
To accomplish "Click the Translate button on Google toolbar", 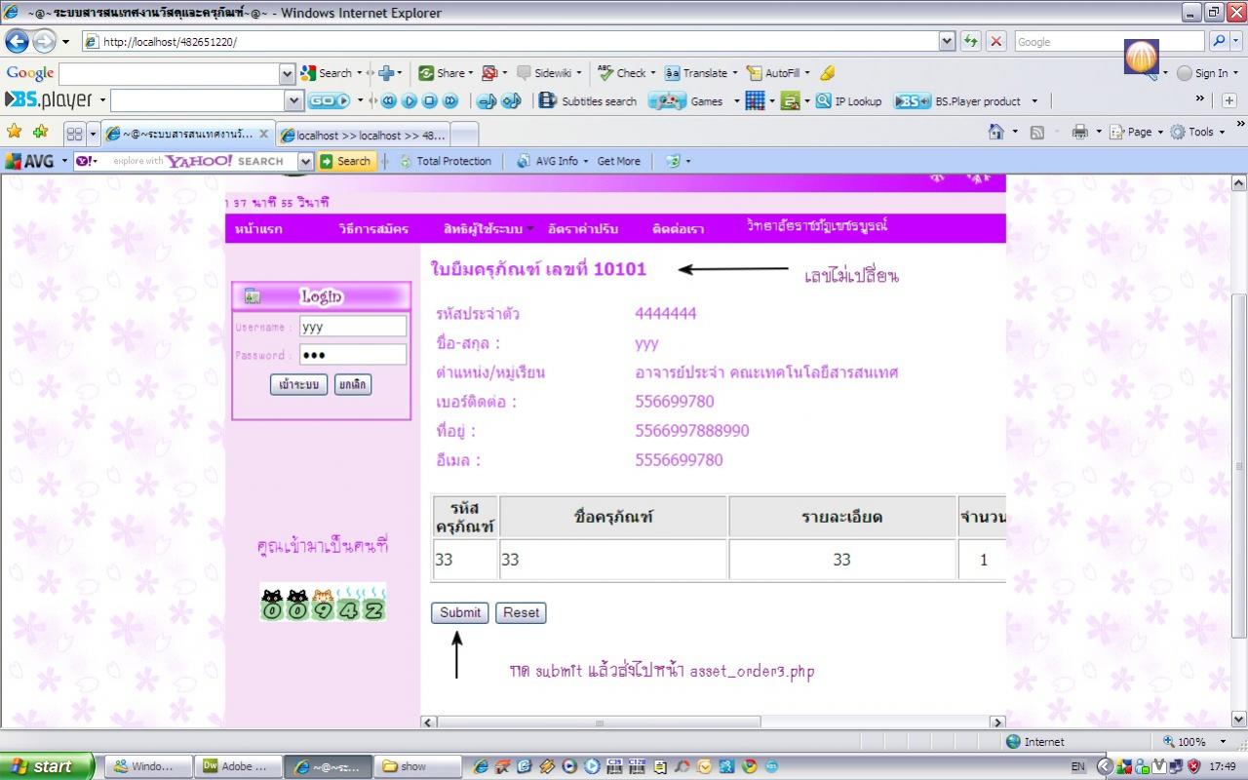I will point(701,73).
